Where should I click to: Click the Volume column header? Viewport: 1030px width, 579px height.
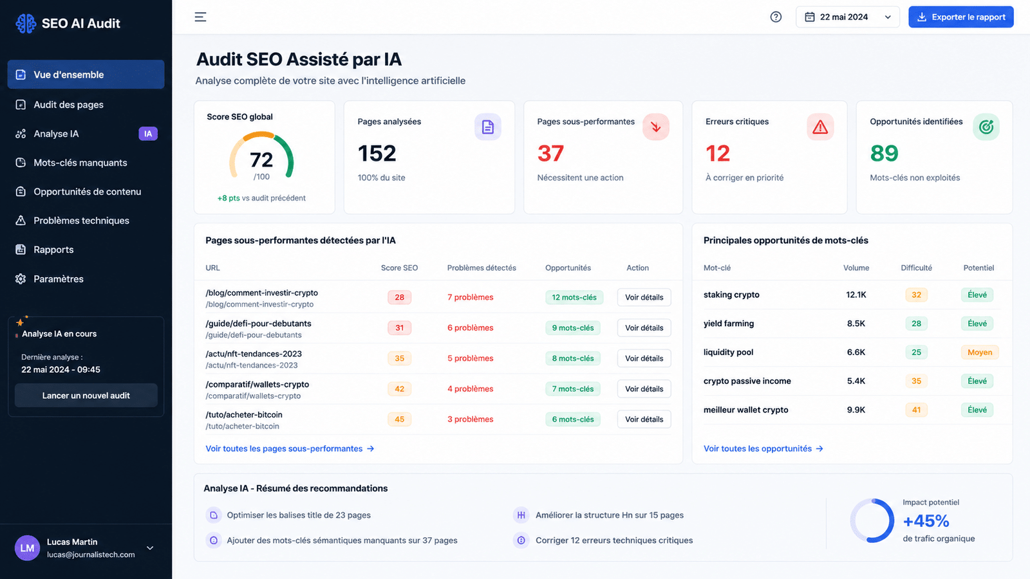(856, 268)
